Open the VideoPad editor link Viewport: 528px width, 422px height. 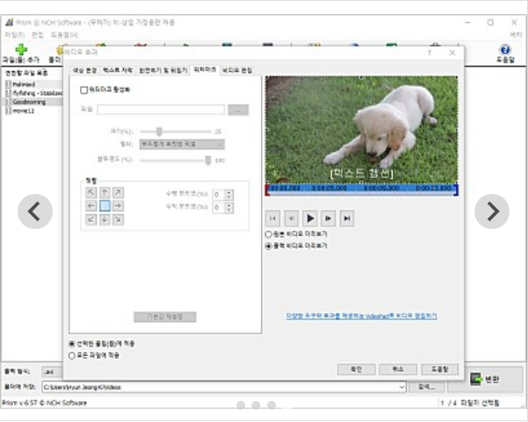click(x=361, y=316)
